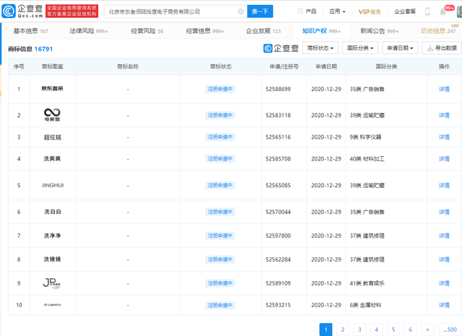Open the VIP服务 link

point(370,12)
